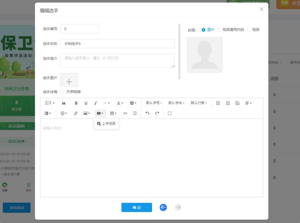This screenshot has height=223, width=300.
Task: Expand the 正文 paragraph style dropdown
Action: pyautogui.click(x=50, y=103)
